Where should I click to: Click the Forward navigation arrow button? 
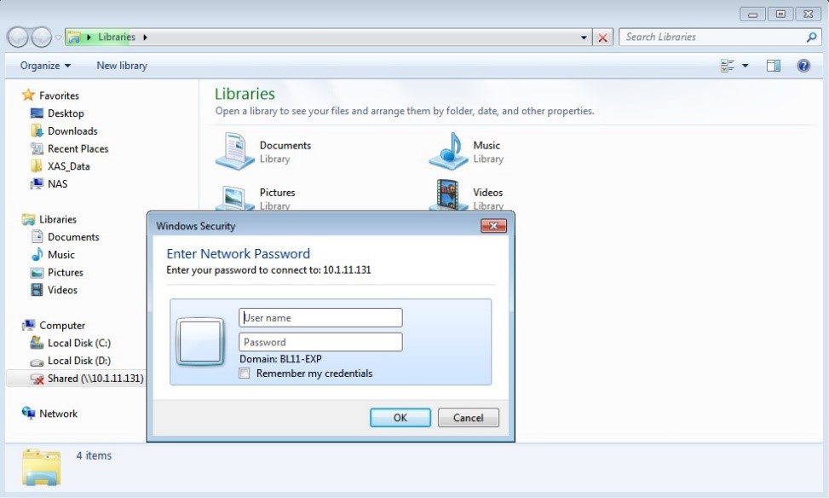pos(41,37)
